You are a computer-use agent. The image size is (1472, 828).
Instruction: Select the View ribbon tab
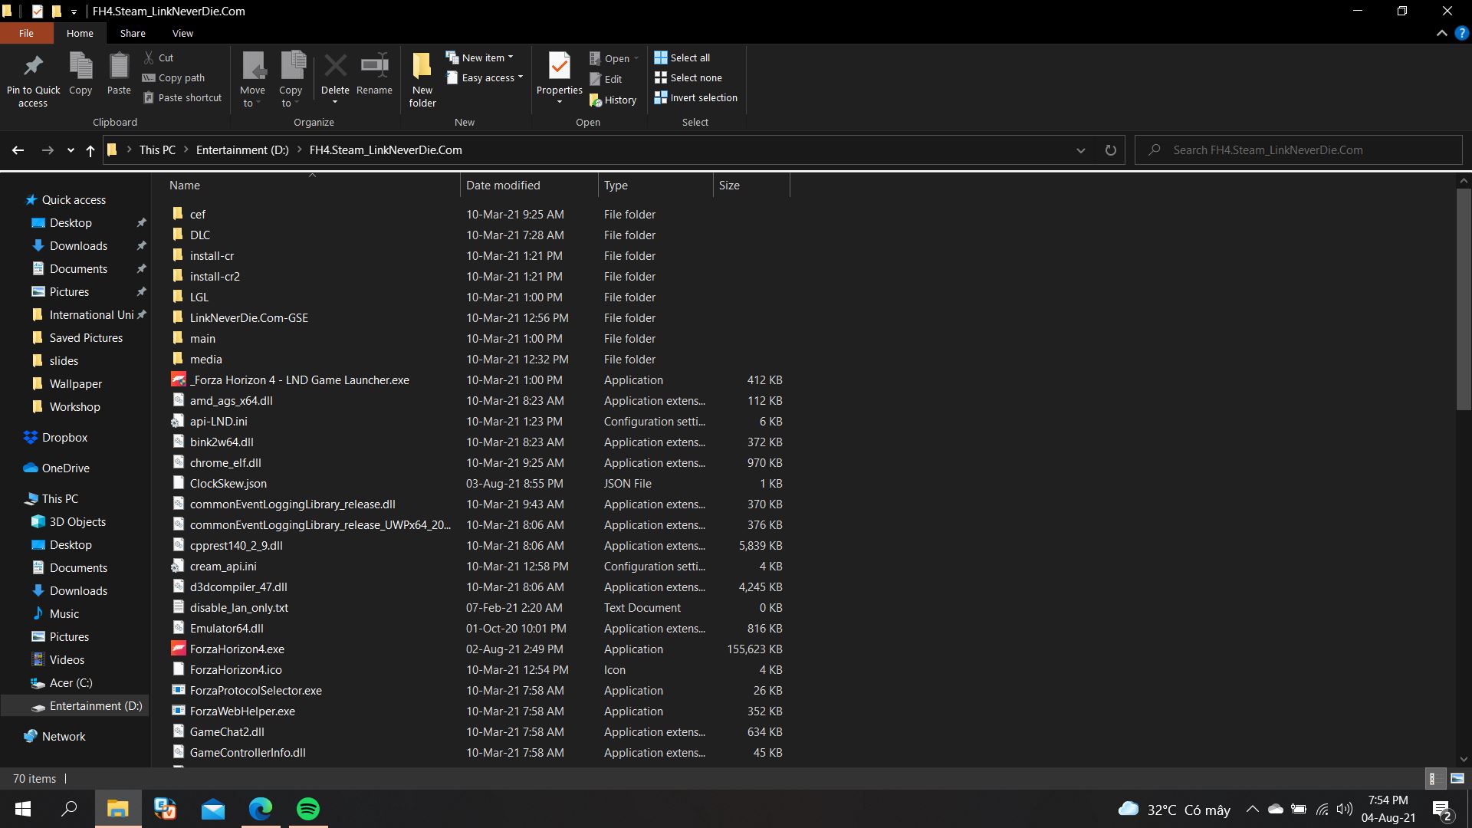pyautogui.click(x=182, y=34)
